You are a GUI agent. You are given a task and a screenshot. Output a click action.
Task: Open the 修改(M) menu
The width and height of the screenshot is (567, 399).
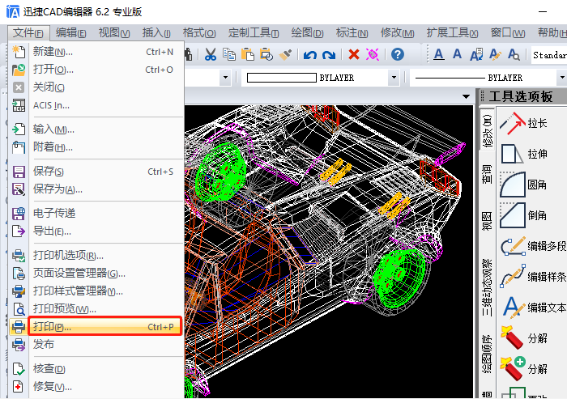point(397,33)
